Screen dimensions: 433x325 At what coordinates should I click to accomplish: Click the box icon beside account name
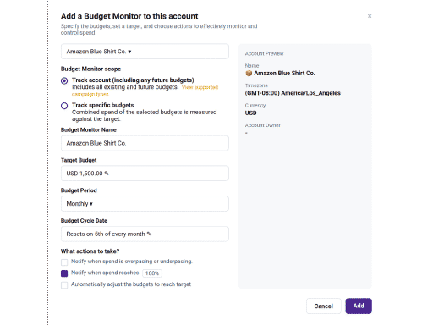[249, 74]
